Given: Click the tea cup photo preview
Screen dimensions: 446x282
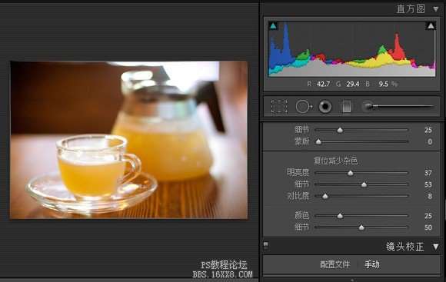Looking at the screenshot, I should [129, 140].
